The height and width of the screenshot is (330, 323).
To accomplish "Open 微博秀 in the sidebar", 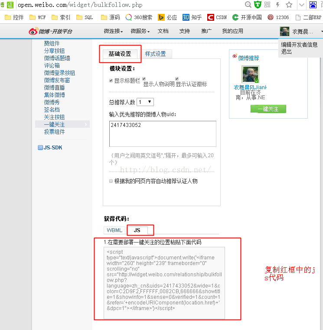I will 52,102.
